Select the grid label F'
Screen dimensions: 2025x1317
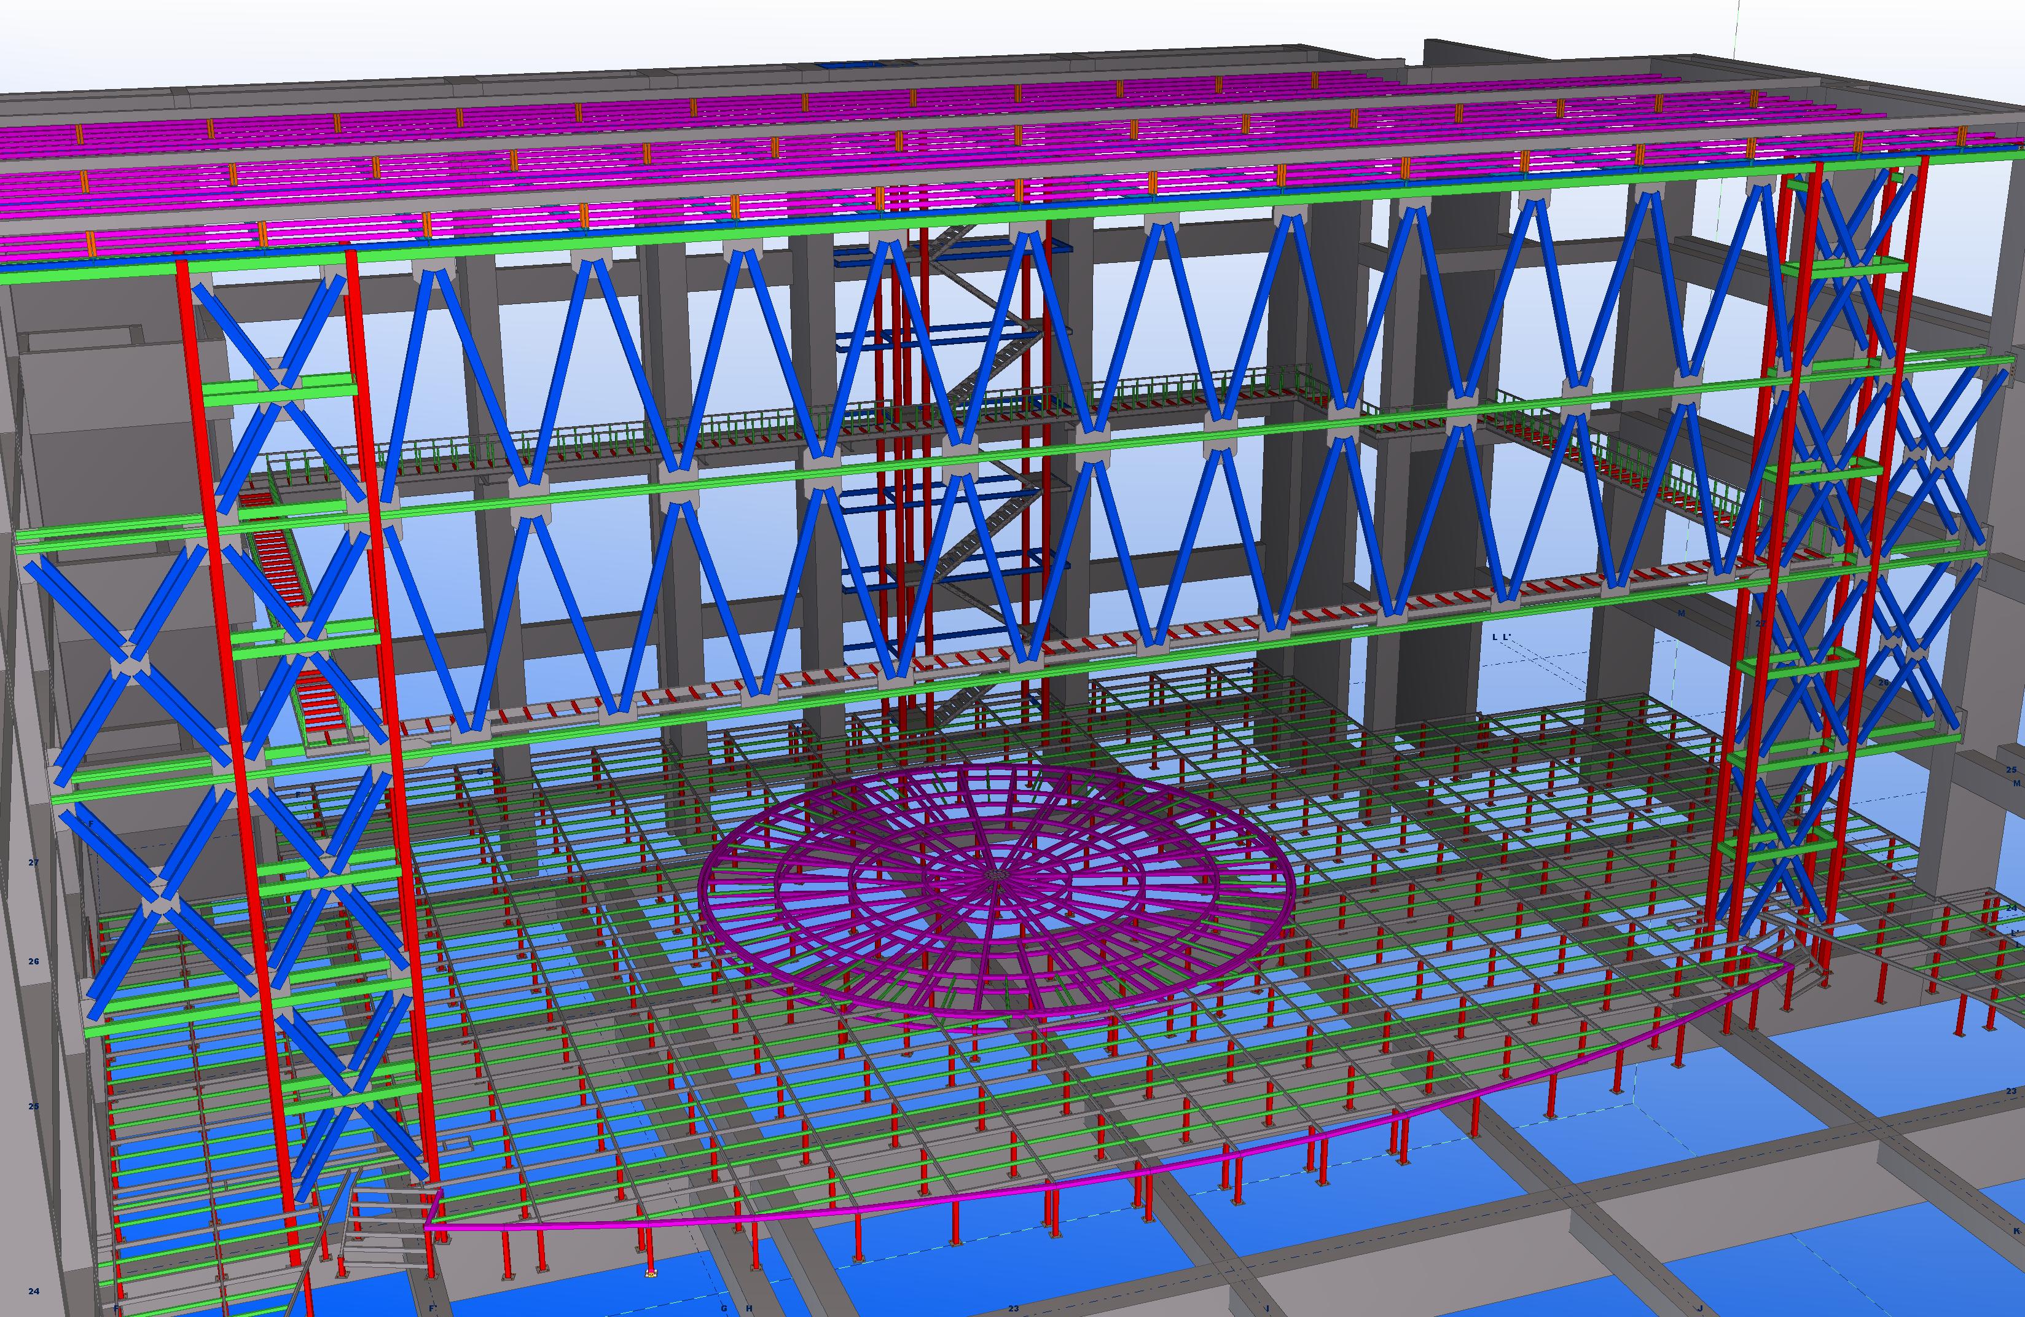tap(433, 1308)
